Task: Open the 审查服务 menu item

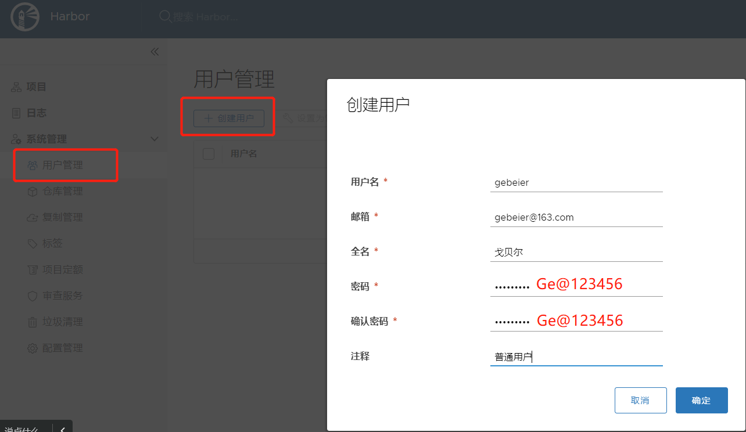Action: coord(63,296)
